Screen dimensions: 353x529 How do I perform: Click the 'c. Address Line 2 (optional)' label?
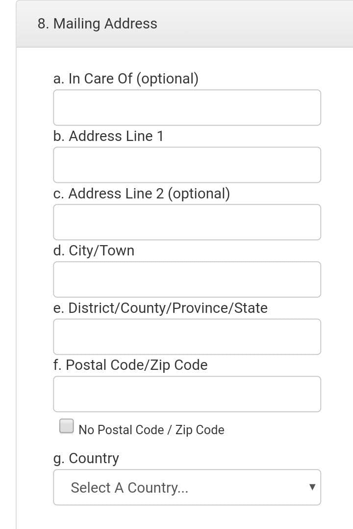coord(142,194)
